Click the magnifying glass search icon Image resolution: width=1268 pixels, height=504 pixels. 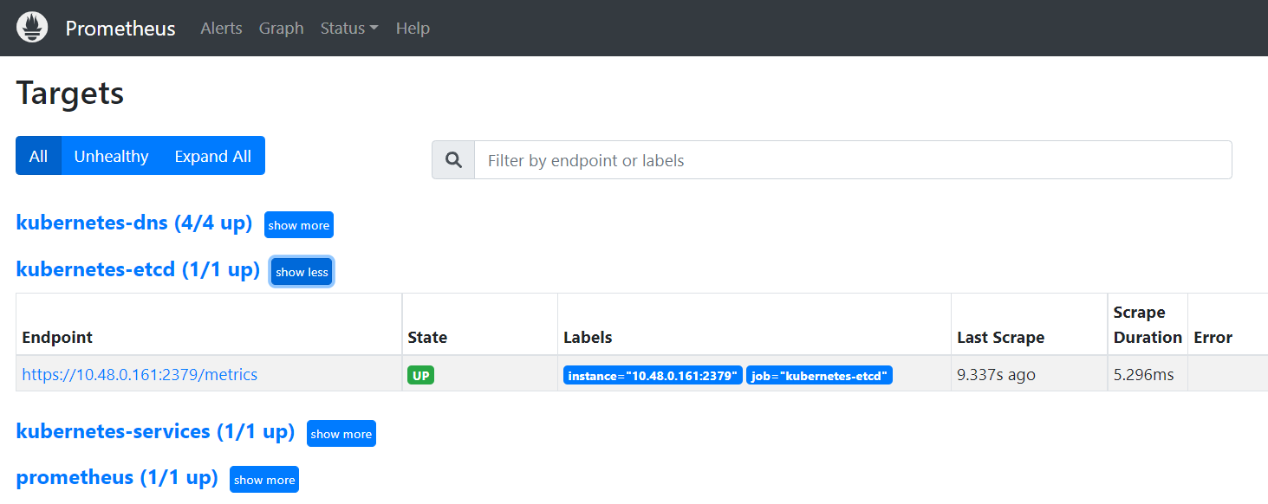pyautogui.click(x=453, y=160)
